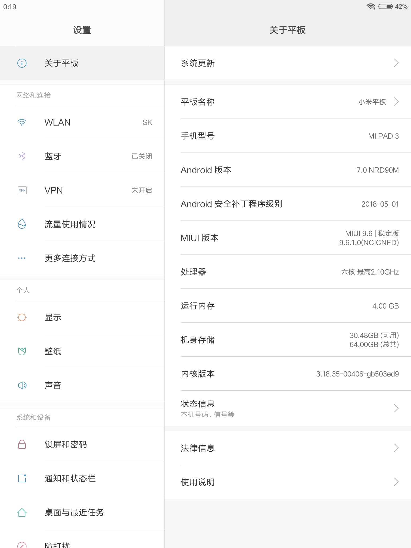Viewport: 411px width, 548px height.
Task: Tap the wifi indicator in the status bar
Action: point(371,6)
